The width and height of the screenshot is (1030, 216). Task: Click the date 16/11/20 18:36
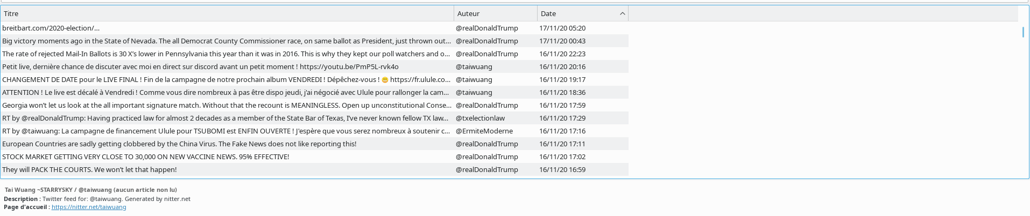[x=562, y=92]
